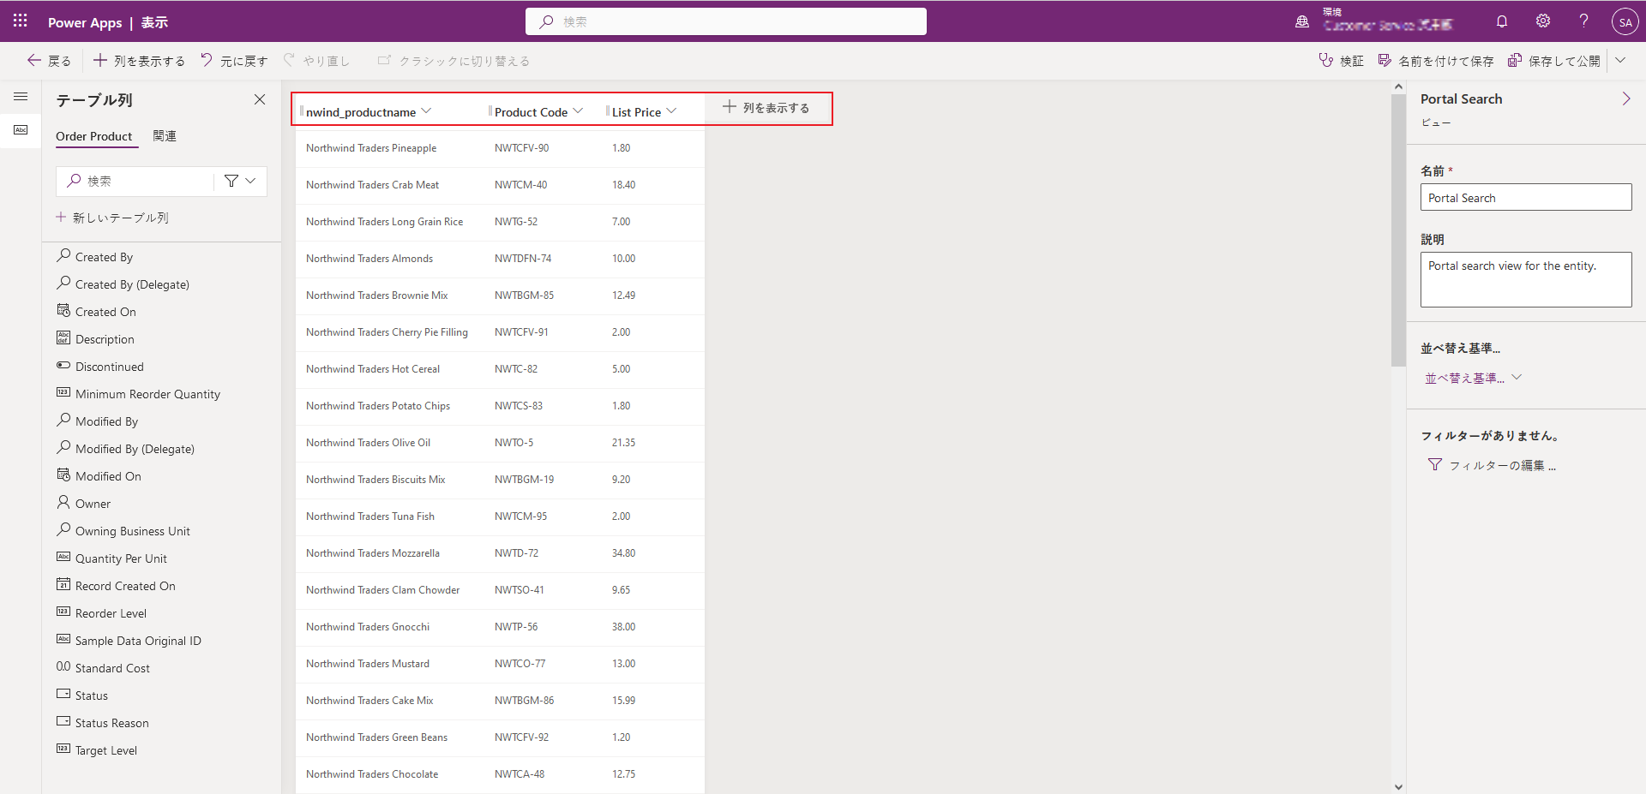Click the 説明 description text box
Image resolution: width=1646 pixels, height=794 pixels.
(1526, 279)
